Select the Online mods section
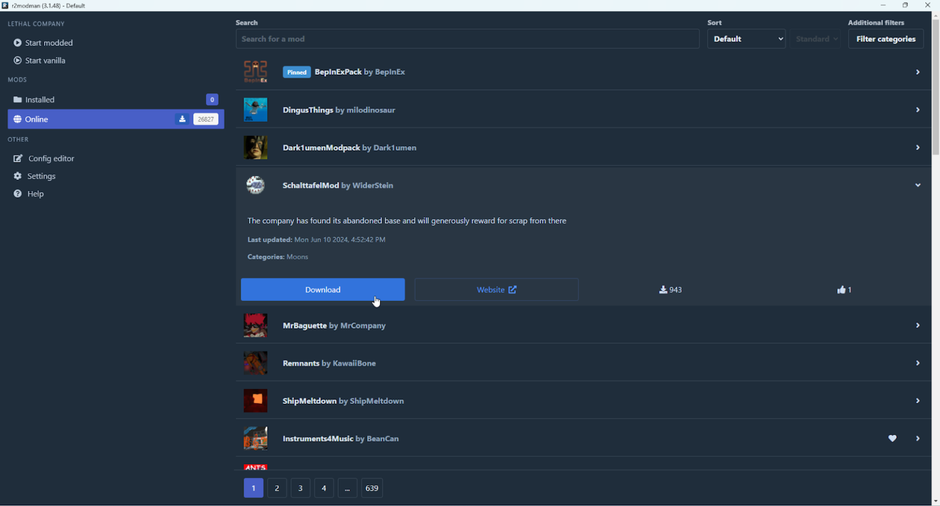Image resolution: width=940 pixels, height=506 pixels. [116, 119]
